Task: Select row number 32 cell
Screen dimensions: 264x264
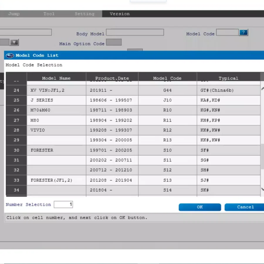Action: click(16, 170)
